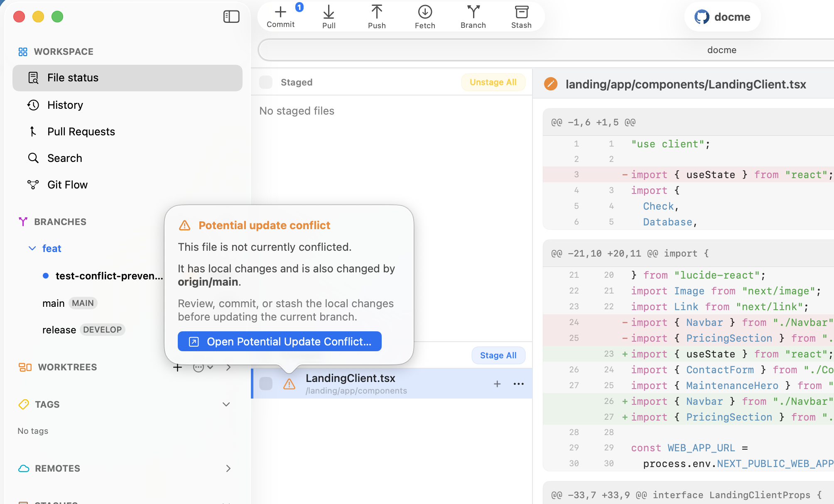Click added line 23 useState import
Image resolution: width=834 pixels, height=504 pixels.
(x=688, y=354)
